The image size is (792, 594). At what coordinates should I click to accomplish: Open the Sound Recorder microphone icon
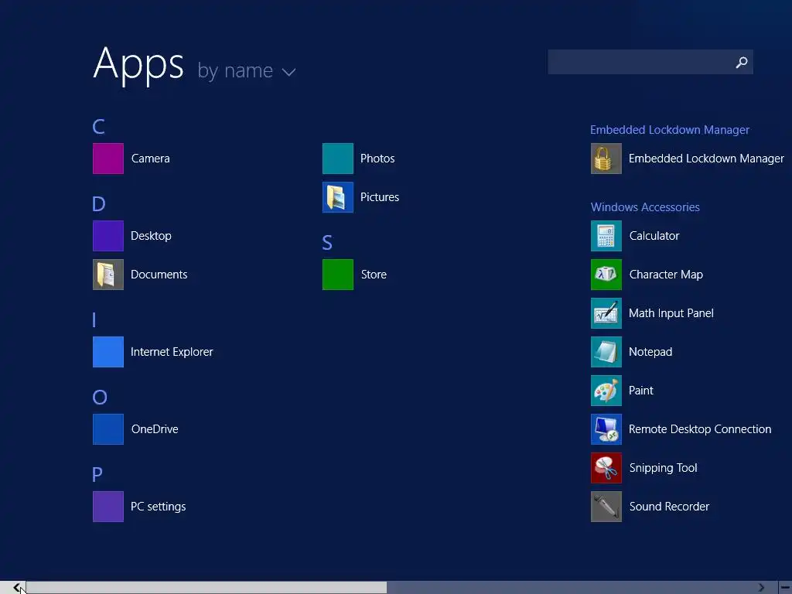click(606, 507)
